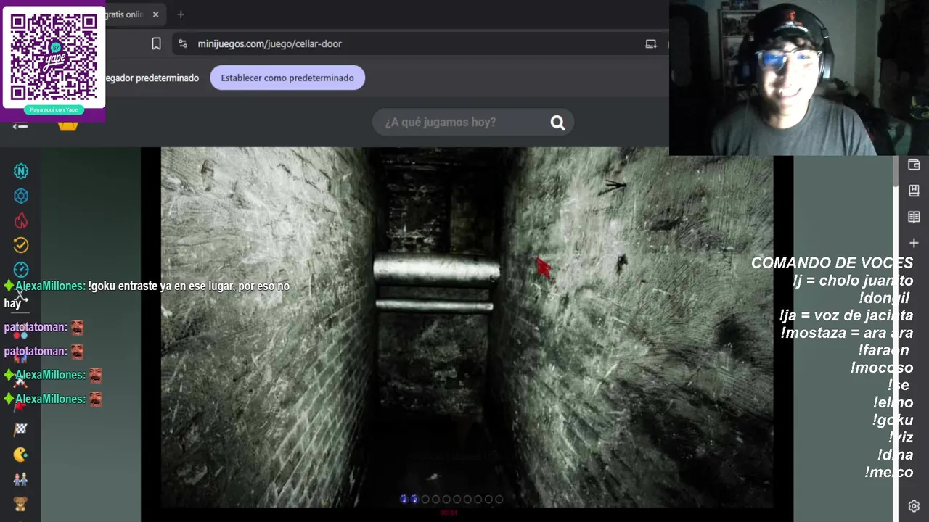The image size is (929, 522).
Task: Click the N category icon in left sidebar
Action: click(21, 171)
